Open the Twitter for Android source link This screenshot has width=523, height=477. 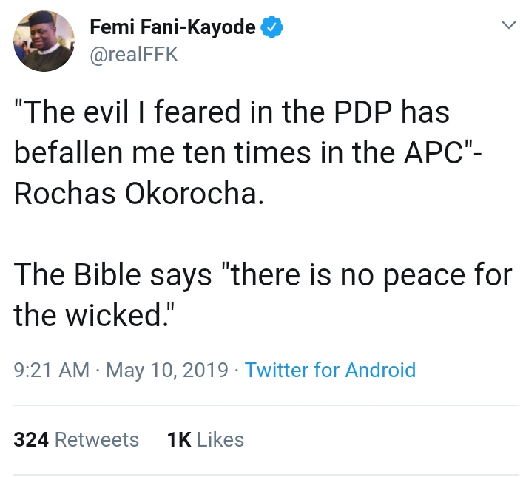(330, 369)
